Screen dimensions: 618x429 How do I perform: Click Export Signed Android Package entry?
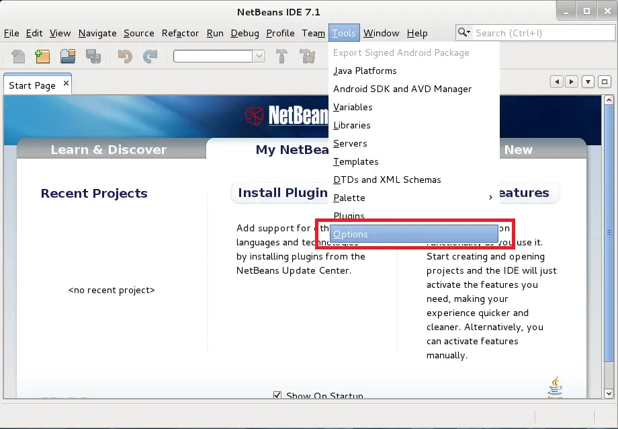click(x=414, y=53)
